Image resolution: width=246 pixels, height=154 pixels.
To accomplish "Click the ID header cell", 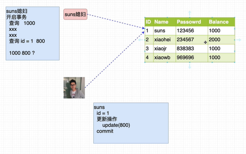I will tap(149, 22).
